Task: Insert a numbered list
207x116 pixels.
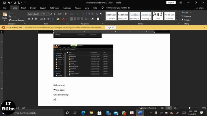Action: pyautogui.click(x=77, y=14)
